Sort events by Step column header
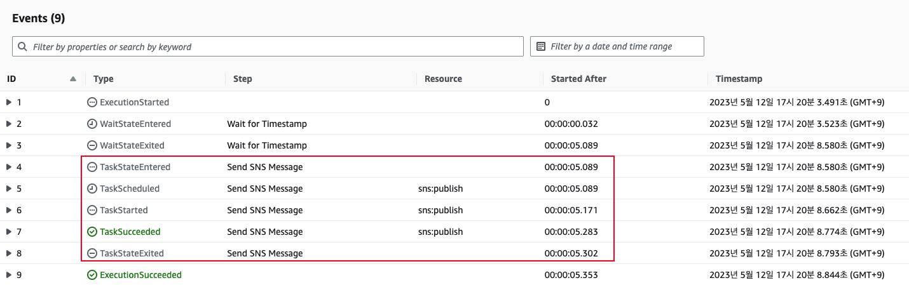This screenshot has height=285, width=909. (243, 79)
